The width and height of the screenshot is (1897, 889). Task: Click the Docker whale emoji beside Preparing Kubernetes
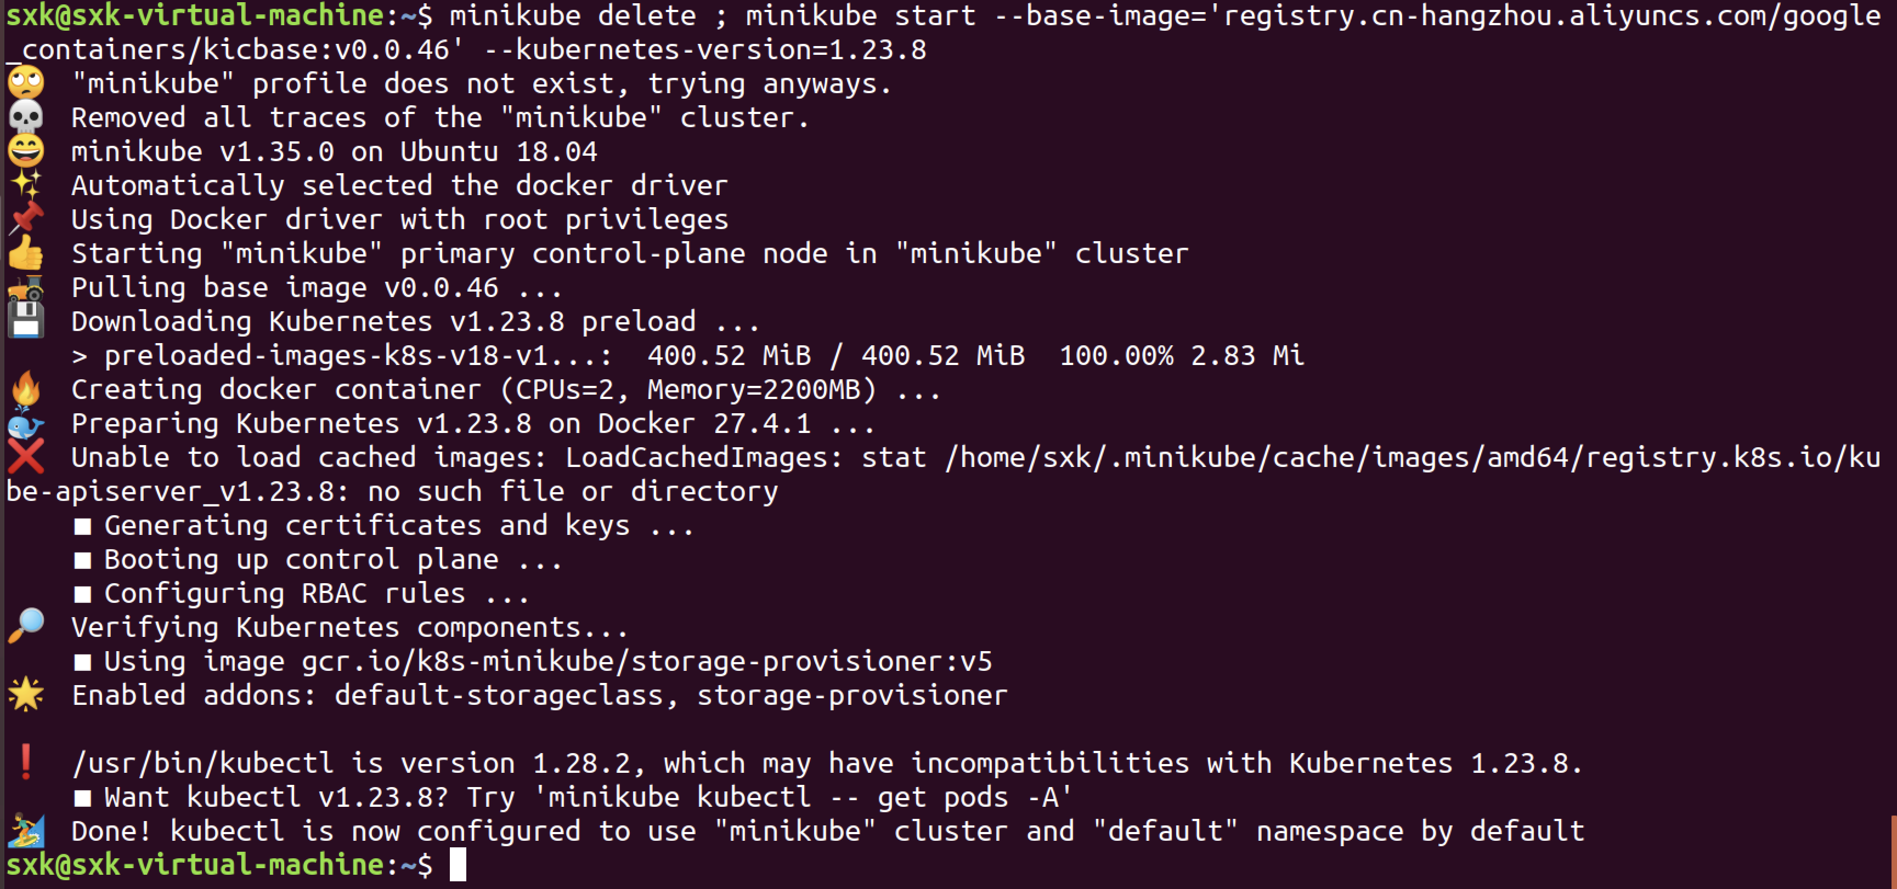[26, 423]
